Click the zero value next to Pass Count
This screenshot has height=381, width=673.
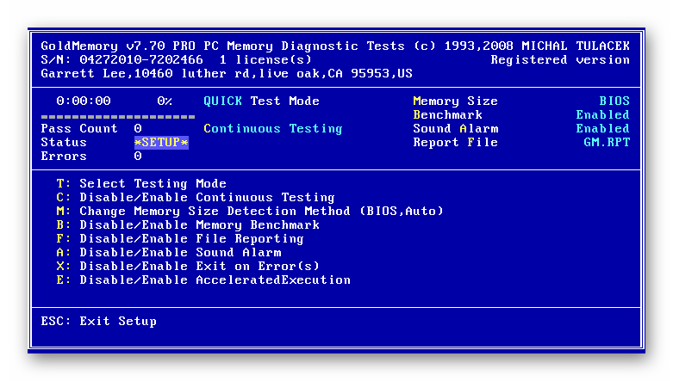coord(138,128)
